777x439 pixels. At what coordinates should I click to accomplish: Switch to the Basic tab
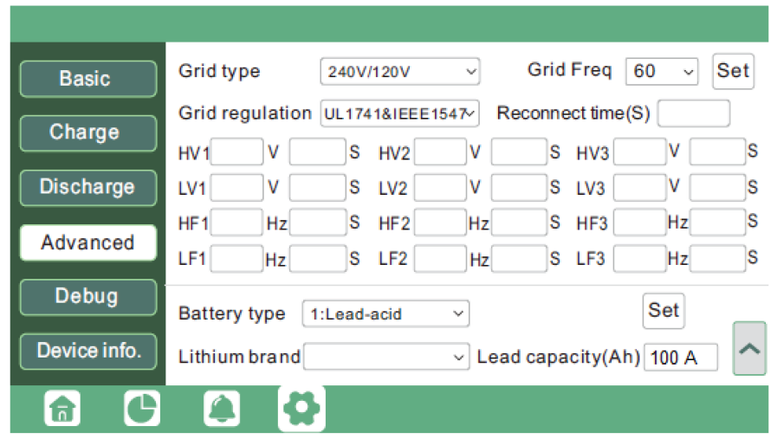point(87,79)
